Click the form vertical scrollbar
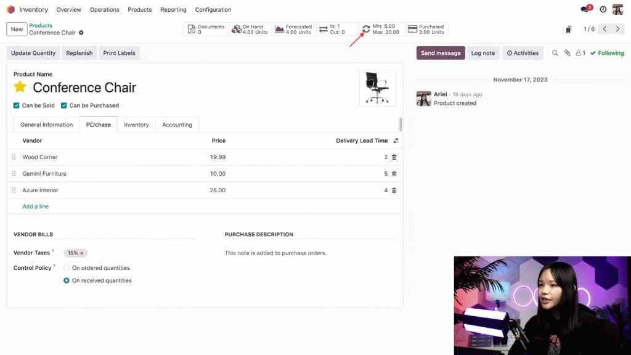Screen dimensions: 631x355 (401, 124)
